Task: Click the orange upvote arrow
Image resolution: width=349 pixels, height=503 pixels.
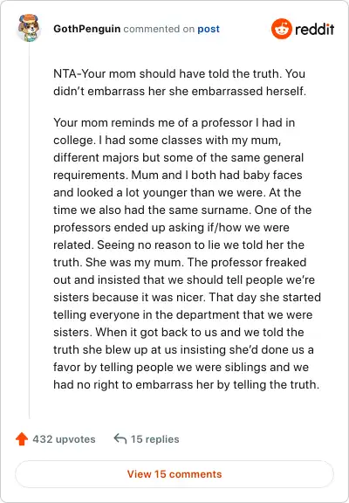Action: pos(22,439)
